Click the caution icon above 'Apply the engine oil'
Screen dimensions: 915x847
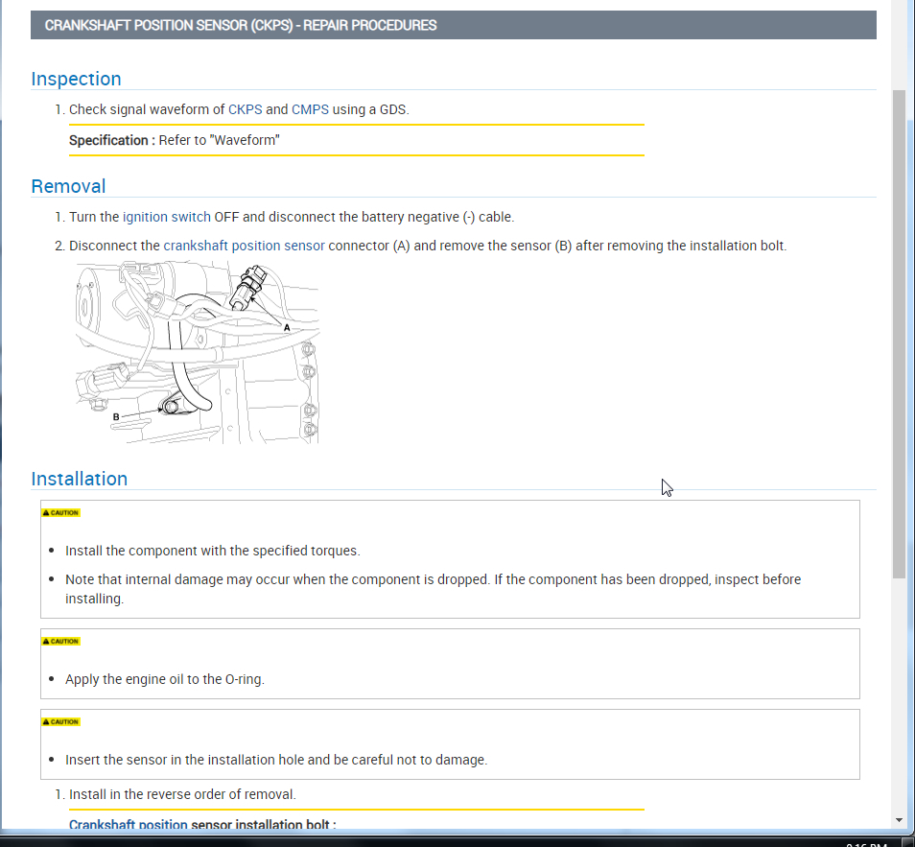click(60, 641)
